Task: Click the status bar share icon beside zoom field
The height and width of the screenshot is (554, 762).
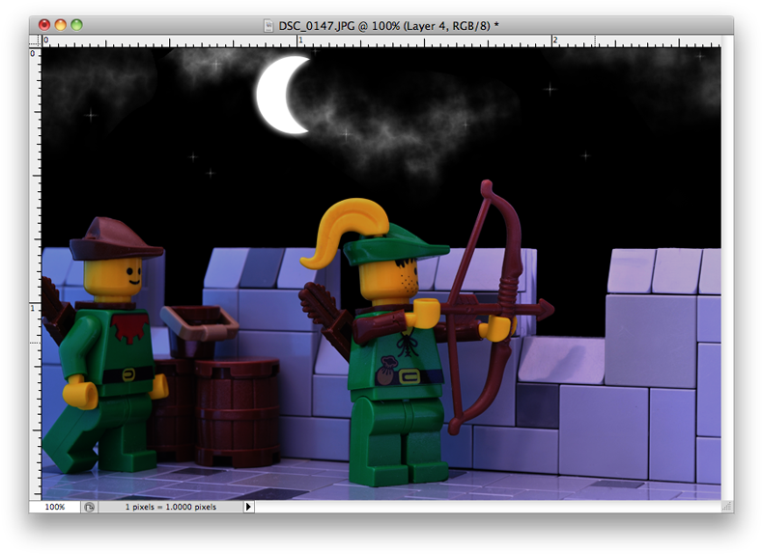Action: (x=90, y=507)
